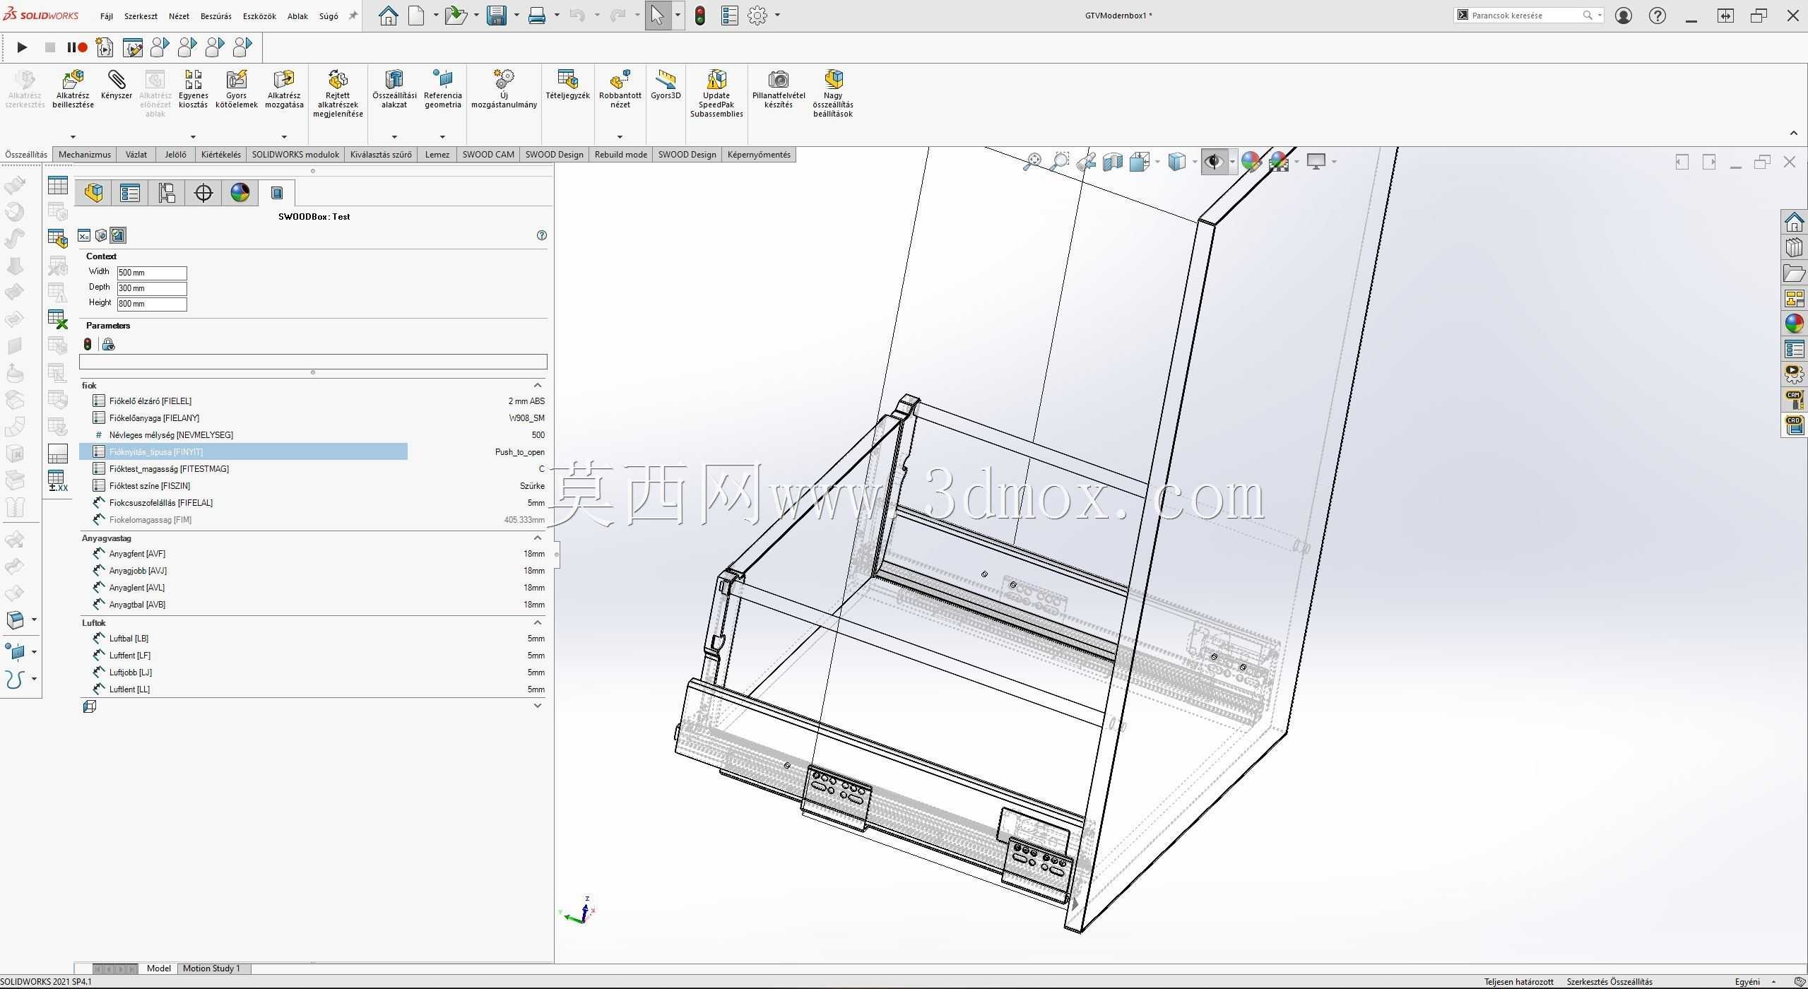
Task: Open the File Explorer folder in the right task pane
Action: [1794, 273]
